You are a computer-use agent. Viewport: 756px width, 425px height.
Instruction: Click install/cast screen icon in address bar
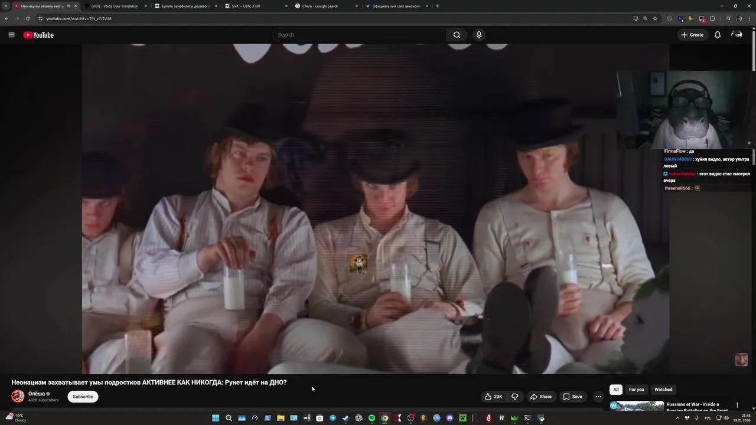636,18
